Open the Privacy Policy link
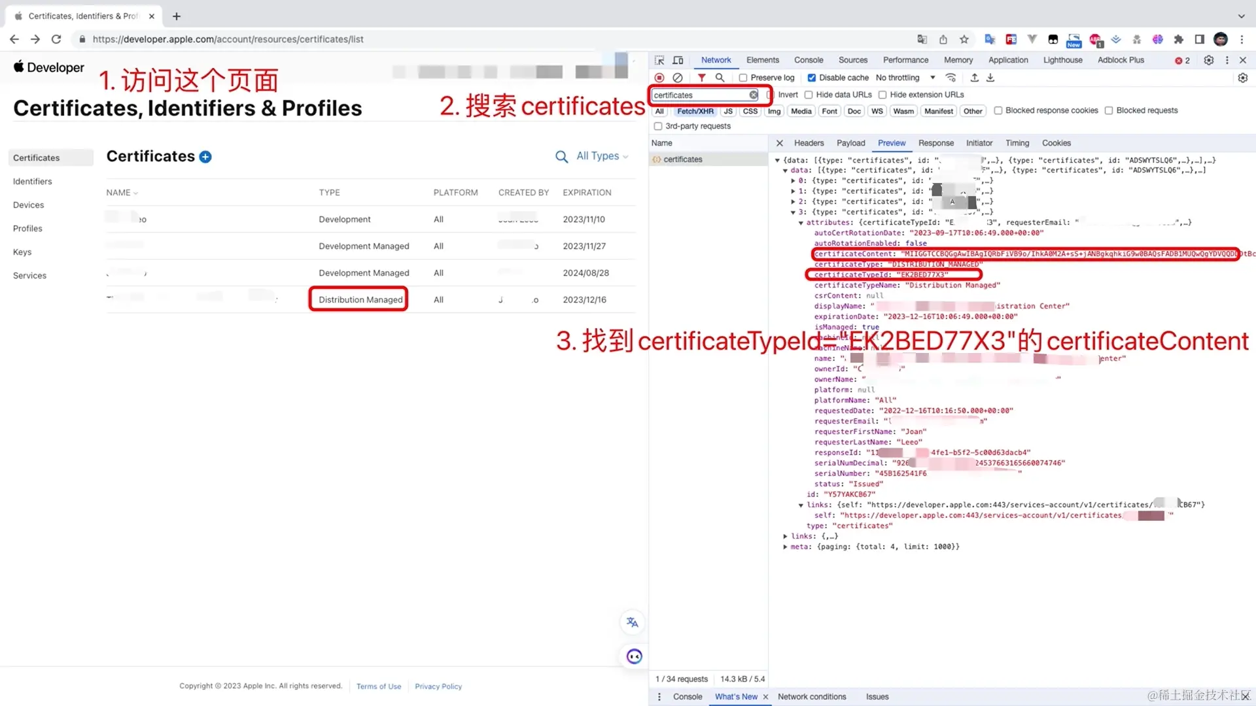 point(438,686)
